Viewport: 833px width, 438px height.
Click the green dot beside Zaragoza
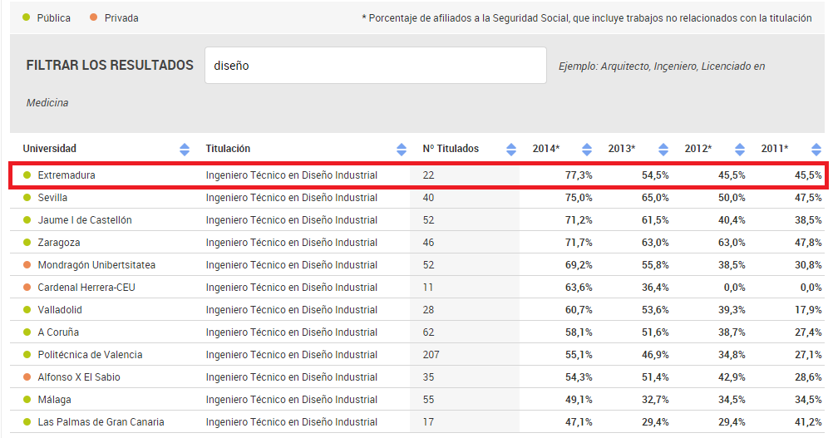coord(27,242)
